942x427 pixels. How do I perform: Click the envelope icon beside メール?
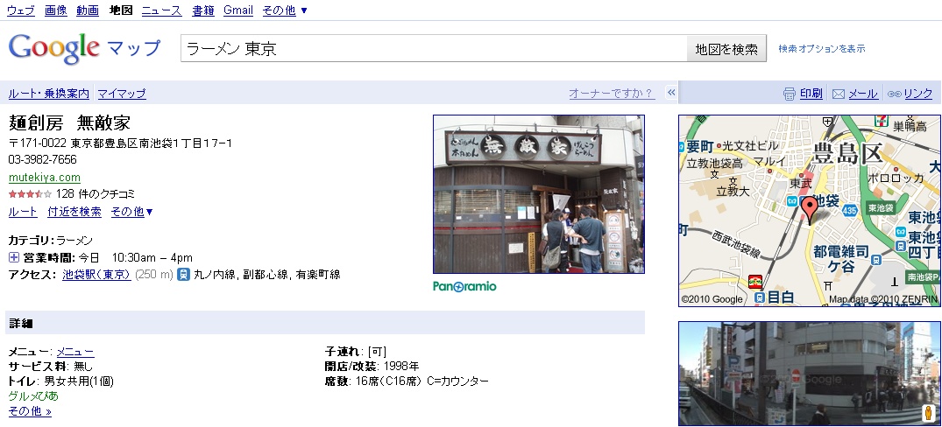[x=839, y=94]
